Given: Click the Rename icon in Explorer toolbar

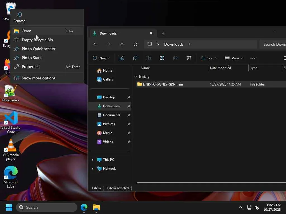Looking at the screenshot, I should (162, 58).
